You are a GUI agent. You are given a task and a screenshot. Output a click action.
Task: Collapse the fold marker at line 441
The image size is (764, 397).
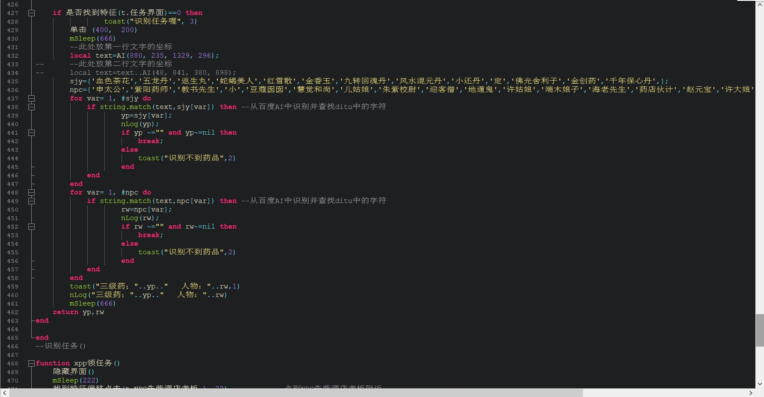(x=31, y=132)
